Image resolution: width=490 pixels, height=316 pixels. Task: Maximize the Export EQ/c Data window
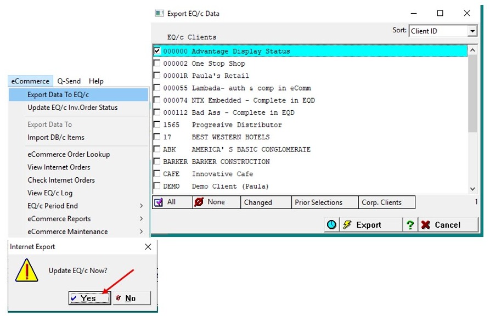click(440, 13)
